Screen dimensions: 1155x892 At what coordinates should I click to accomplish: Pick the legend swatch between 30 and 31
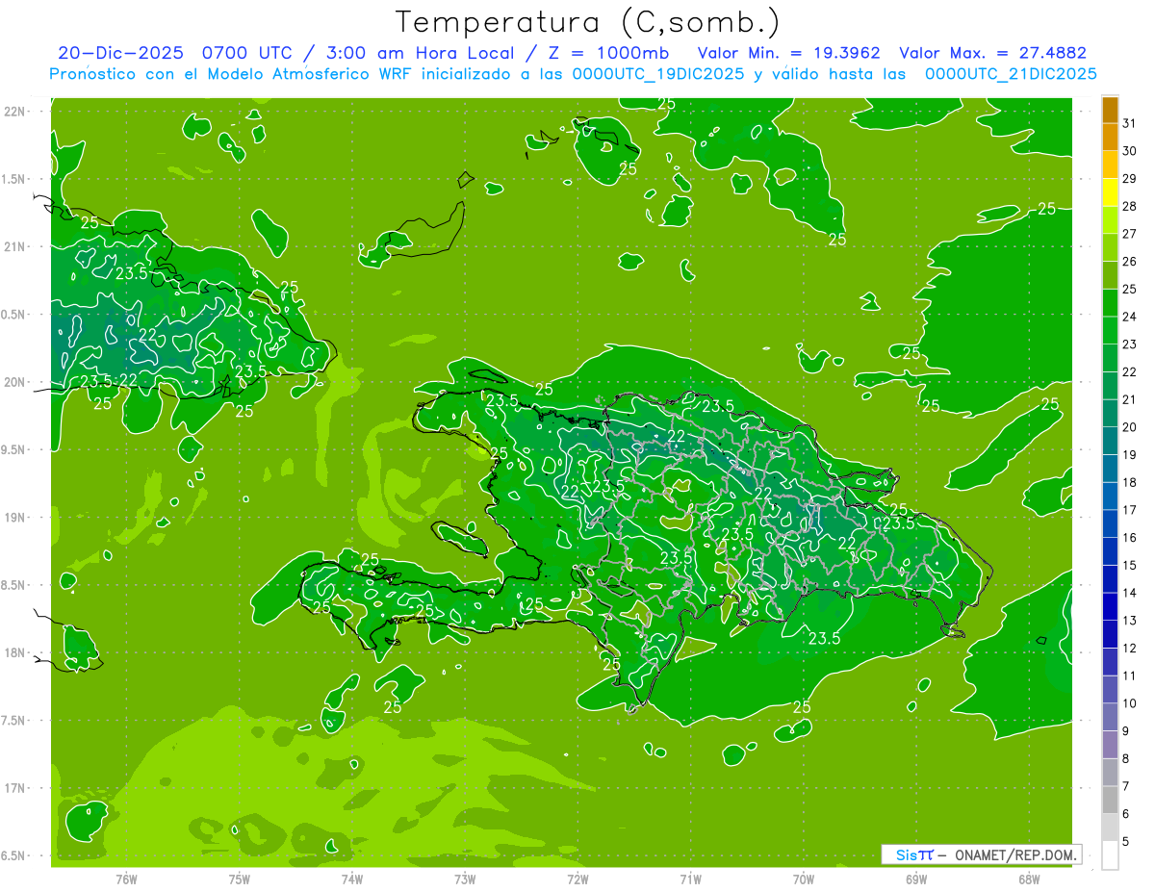[x=1110, y=138]
